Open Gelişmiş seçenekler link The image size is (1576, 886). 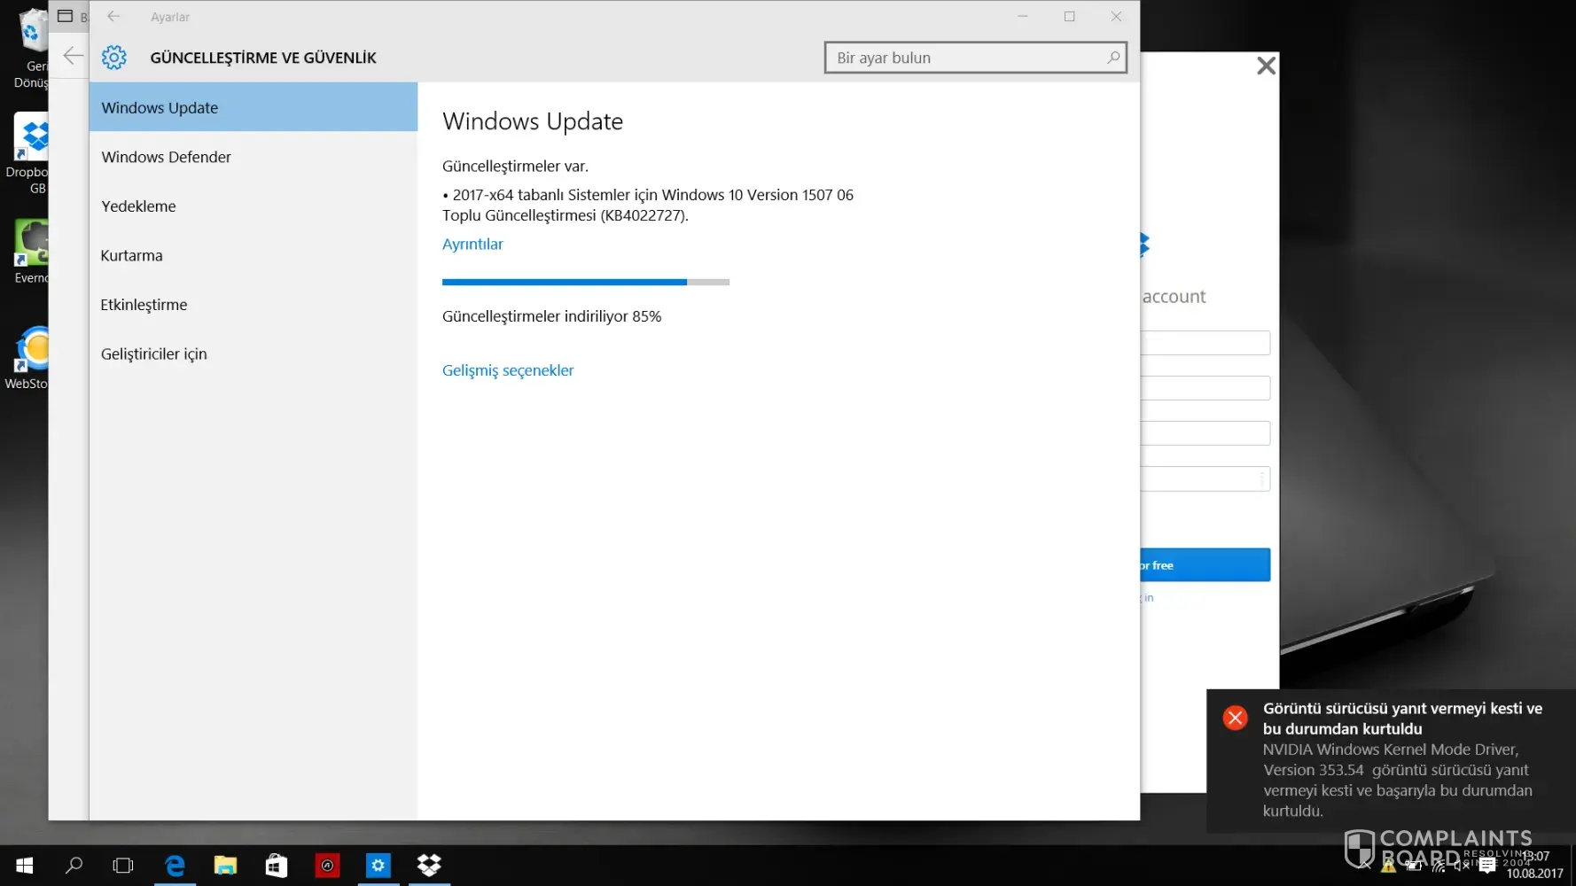[508, 370]
